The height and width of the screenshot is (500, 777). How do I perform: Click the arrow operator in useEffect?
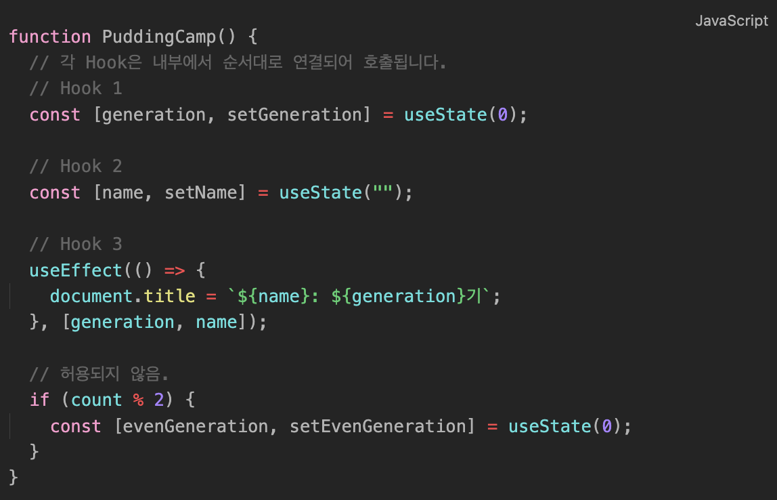(x=175, y=270)
